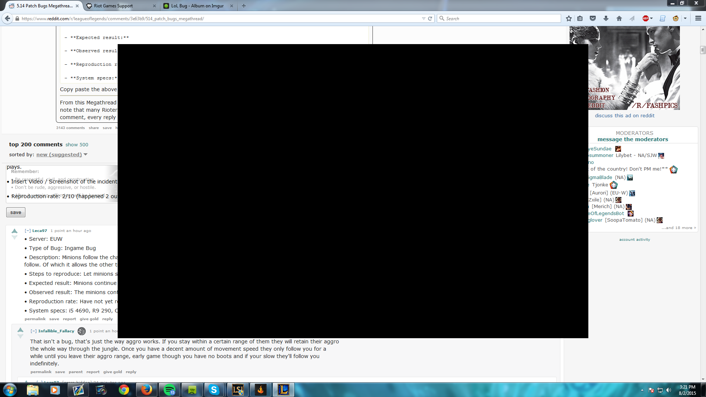Screen dimensions: 706x397
Task: Upvote Leca97's comment
Action: pyautogui.click(x=14, y=231)
